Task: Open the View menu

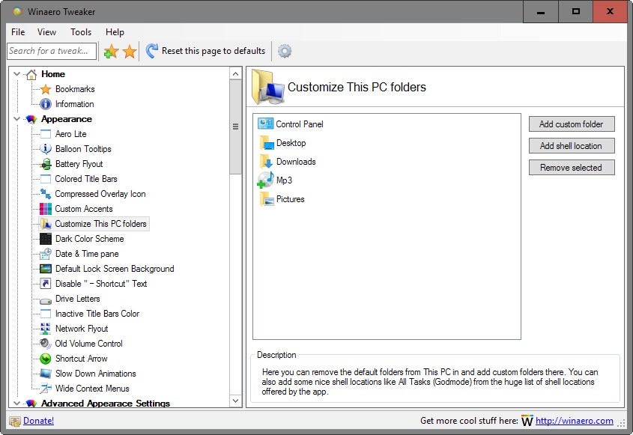Action: (x=46, y=32)
